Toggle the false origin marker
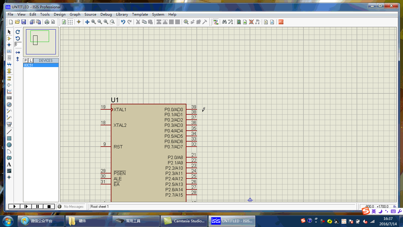Image resolution: width=403 pixels, height=227 pixels. click(79, 22)
